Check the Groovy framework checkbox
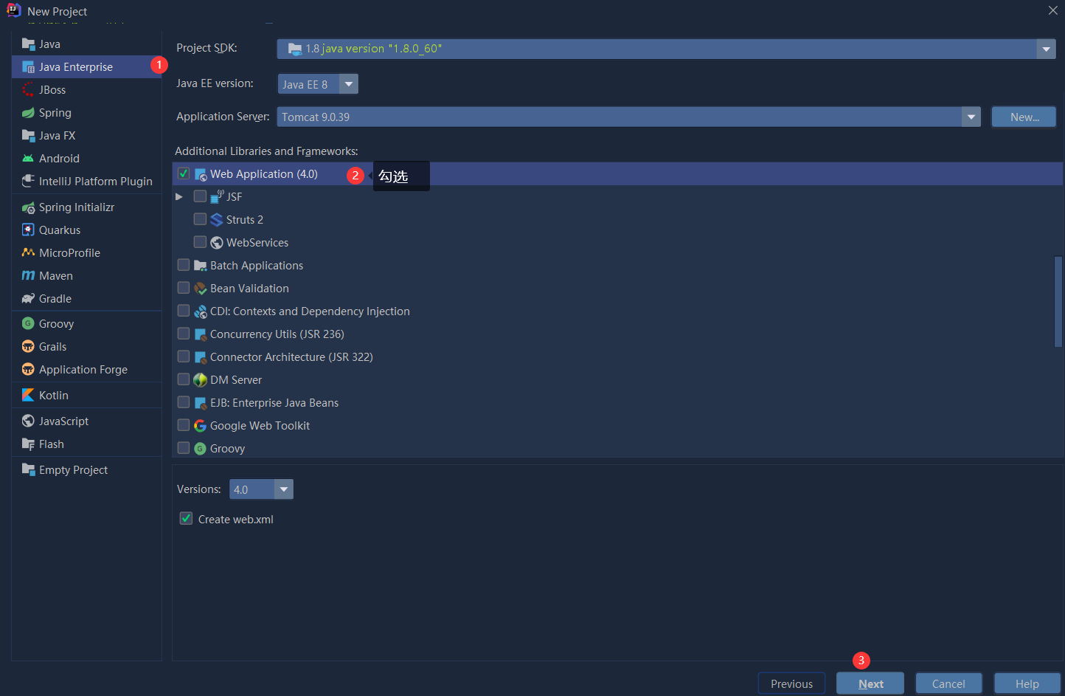1065x696 pixels. pyautogui.click(x=184, y=448)
